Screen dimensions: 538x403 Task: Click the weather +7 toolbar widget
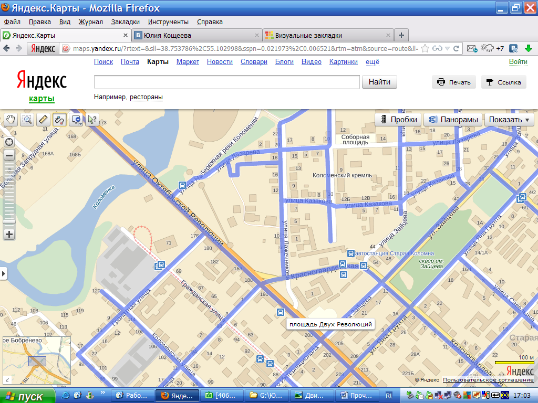492,48
